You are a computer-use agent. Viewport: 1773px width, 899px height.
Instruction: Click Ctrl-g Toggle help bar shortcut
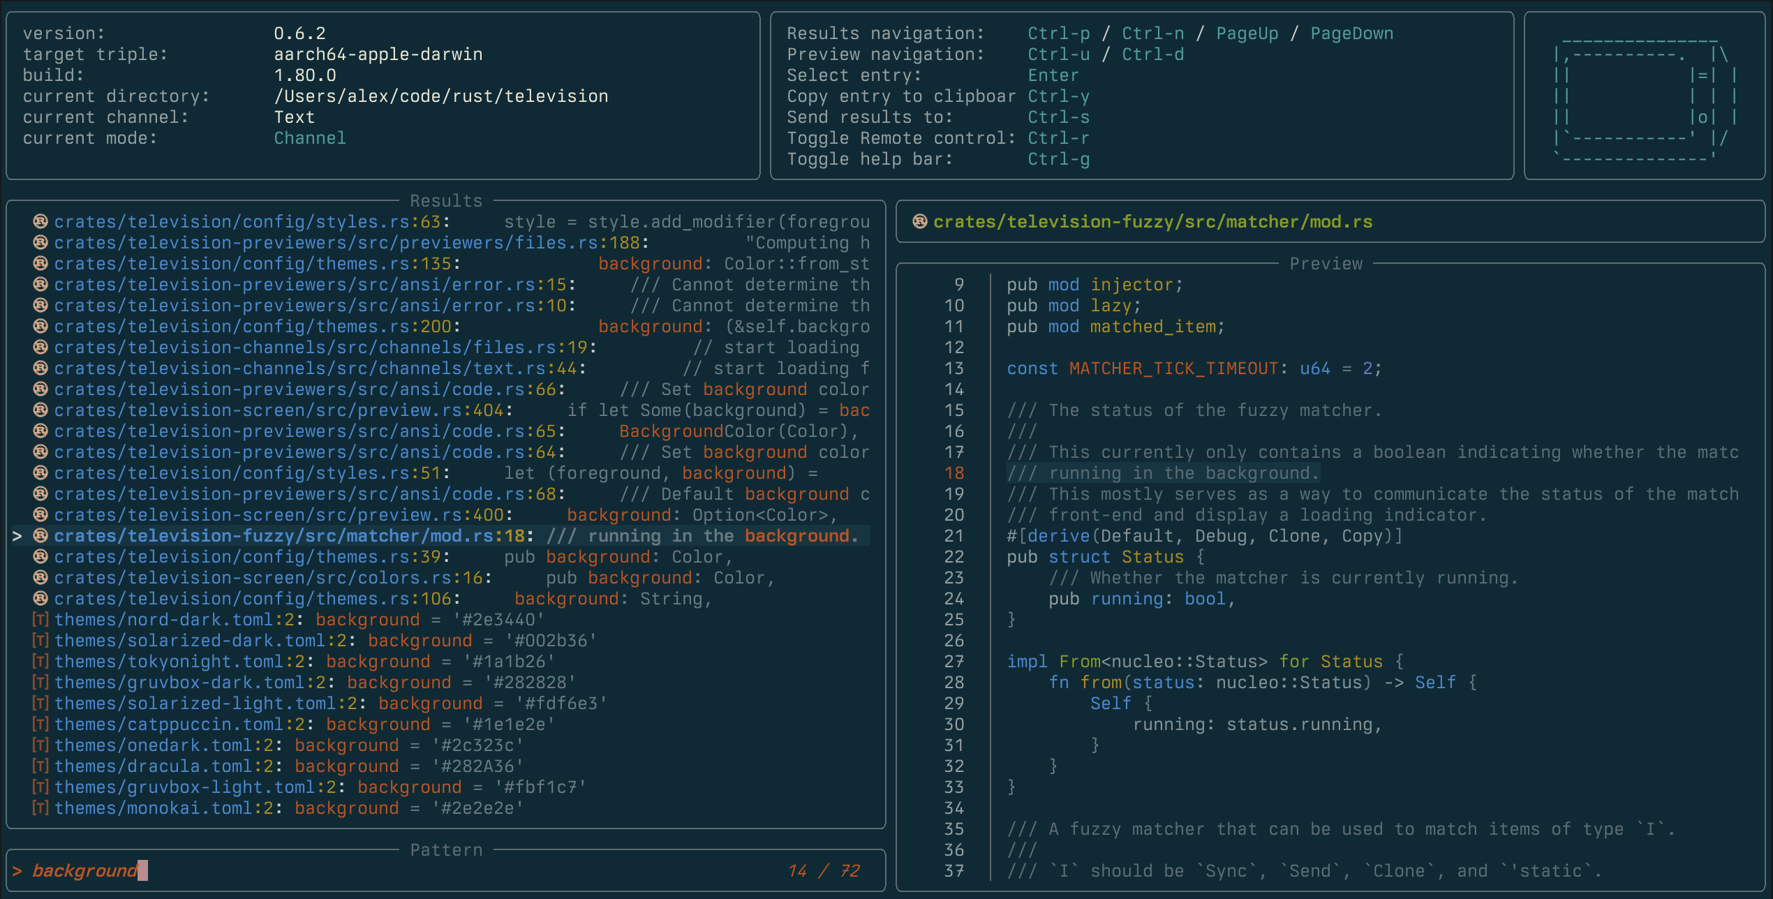click(x=1058, y=159)
